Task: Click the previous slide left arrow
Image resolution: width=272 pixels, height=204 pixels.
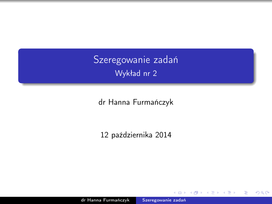Action: tap(174, 193)
